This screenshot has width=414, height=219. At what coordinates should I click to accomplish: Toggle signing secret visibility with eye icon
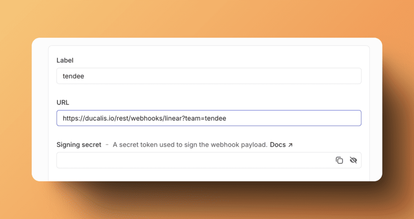[x=353, y=160]
